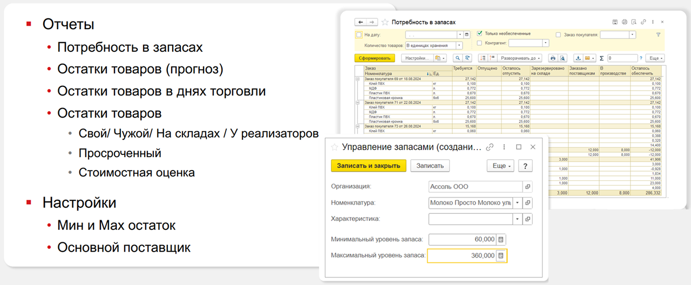Open Еще menu in report toolbar
The width and height of the screenshot is (691, 285).
[x=655, y=58]
